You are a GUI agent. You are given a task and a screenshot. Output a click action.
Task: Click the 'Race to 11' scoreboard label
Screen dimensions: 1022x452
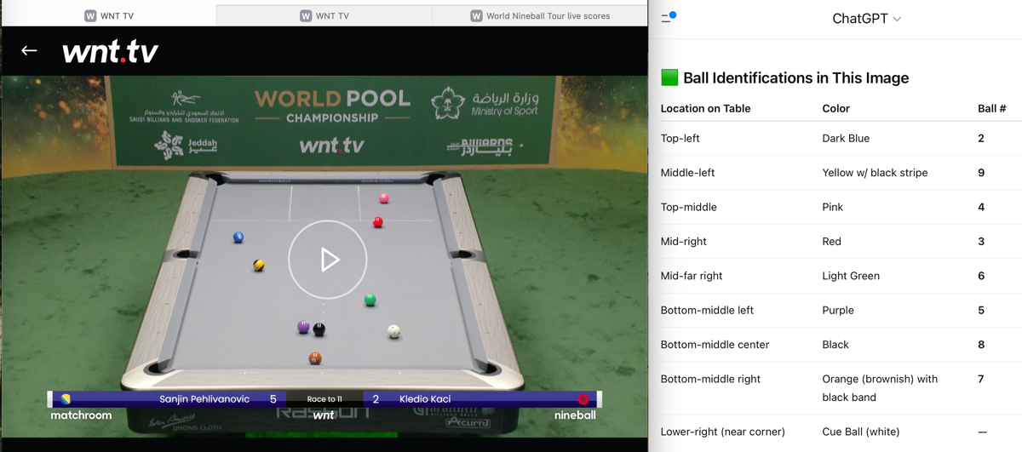(324, 398)
